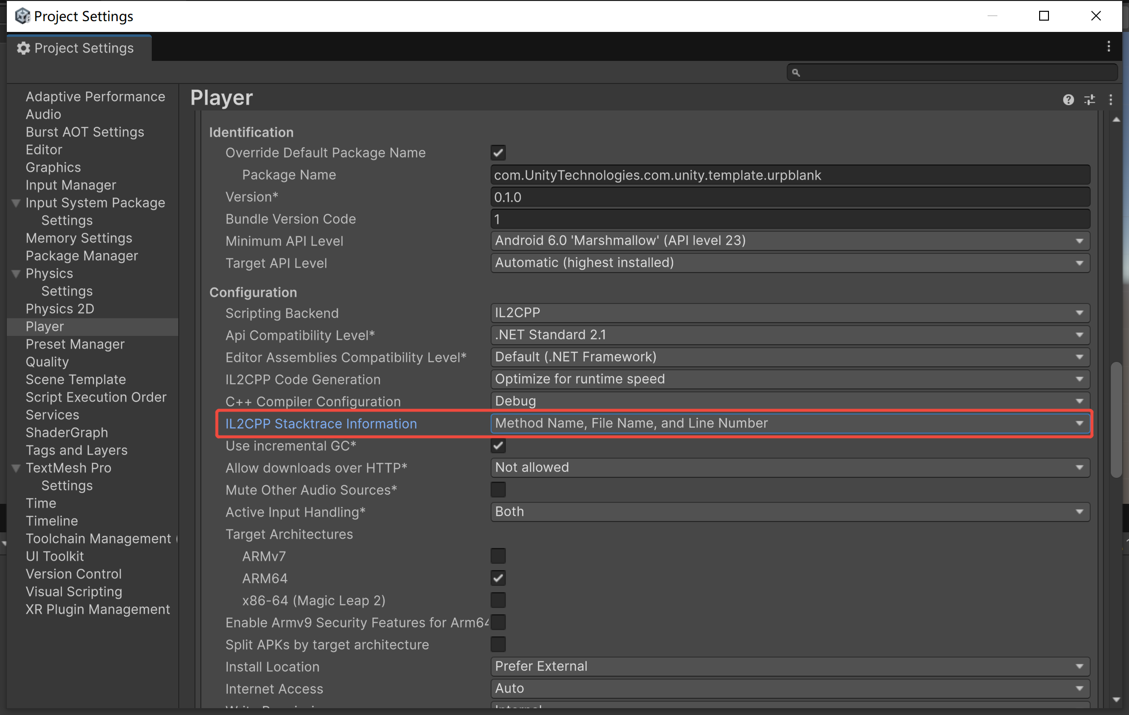
Task: Click the Unity logo in title bar
Action: tap(23, 16)
